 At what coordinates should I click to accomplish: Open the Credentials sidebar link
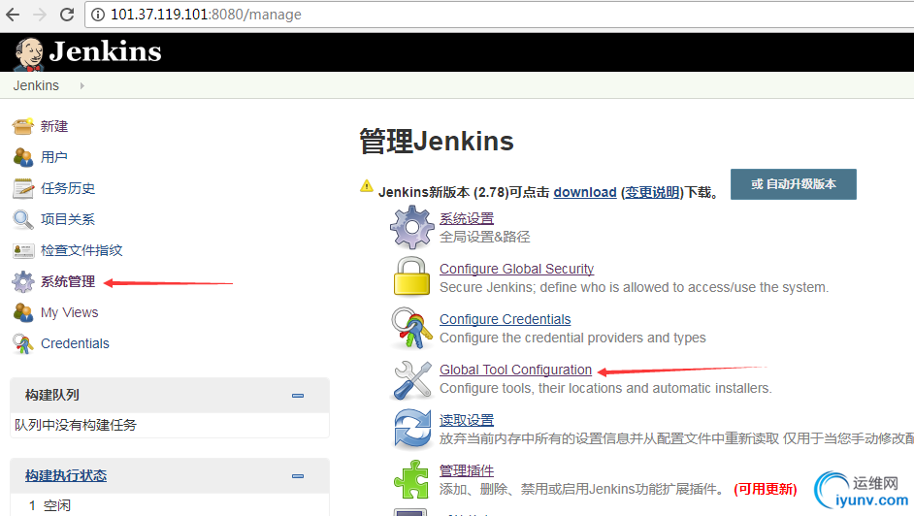(x=75, y=343)
